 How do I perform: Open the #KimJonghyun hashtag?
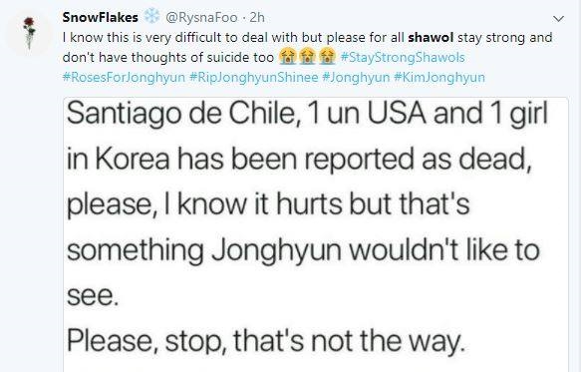[439, 77]
